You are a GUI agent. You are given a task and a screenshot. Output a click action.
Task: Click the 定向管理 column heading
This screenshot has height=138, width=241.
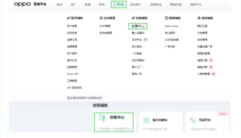(109, 18)
